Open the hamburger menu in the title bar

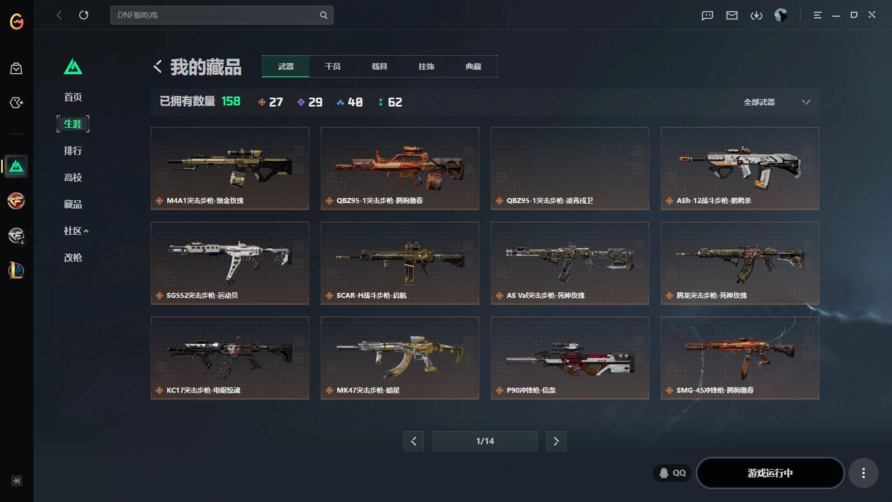point(817,16)
